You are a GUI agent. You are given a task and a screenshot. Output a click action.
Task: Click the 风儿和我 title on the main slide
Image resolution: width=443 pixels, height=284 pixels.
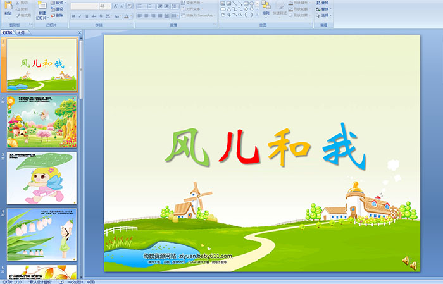[265, 145]
